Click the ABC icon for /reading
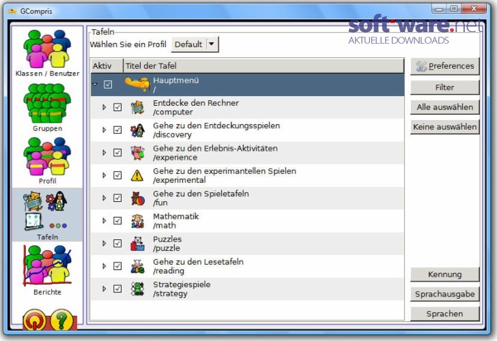The height and width of the screenshot is (341, 497). [138, 266]
